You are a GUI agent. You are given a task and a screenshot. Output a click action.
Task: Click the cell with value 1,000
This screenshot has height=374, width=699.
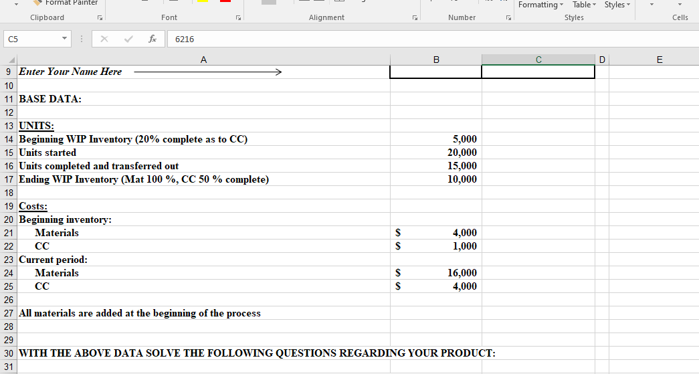click(x=436, y=246)
